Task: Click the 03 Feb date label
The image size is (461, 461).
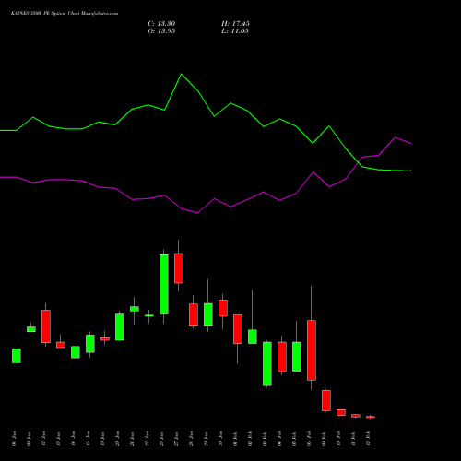Action: click(x=266, y=439)
